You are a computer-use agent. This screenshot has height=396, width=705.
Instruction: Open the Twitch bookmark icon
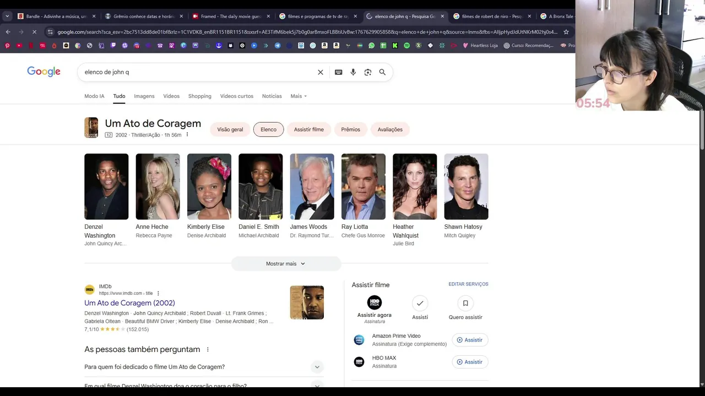tap(113, 46)
